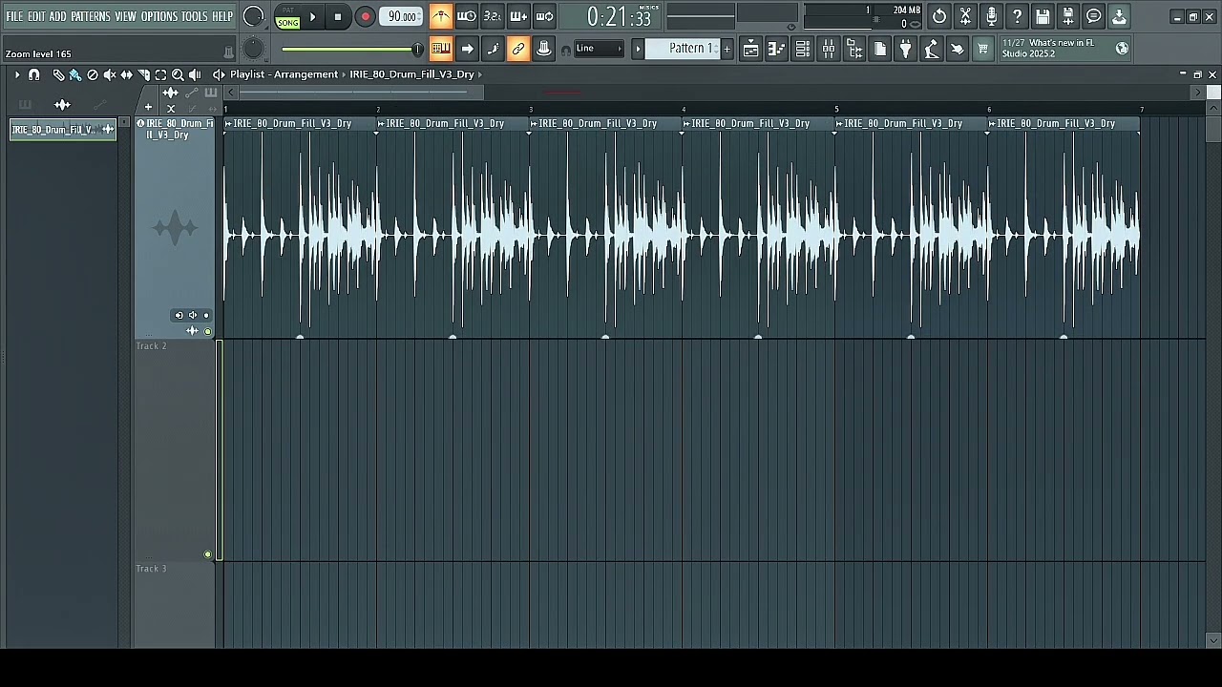Viewport: 1222px width, 687px height.
Task: Click the 90.000 tempo field
Action: coord(401,16)
